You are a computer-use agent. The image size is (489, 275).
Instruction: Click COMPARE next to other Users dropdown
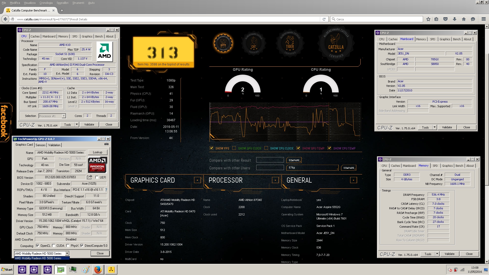pyautogui.click(x=349, y=168)
